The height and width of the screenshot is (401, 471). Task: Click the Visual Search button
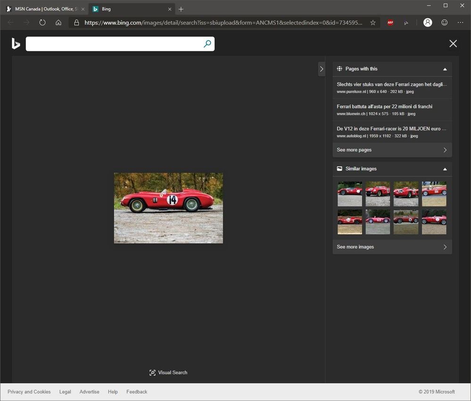click(x=168, y=373)
